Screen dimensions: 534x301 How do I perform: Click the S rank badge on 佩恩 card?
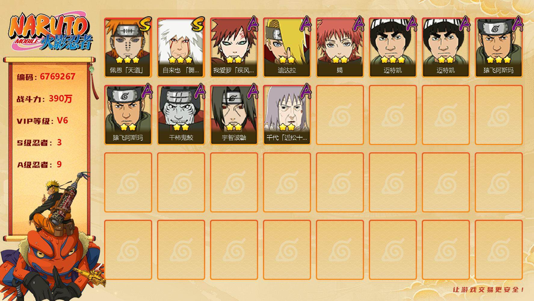tap(146, 24)
